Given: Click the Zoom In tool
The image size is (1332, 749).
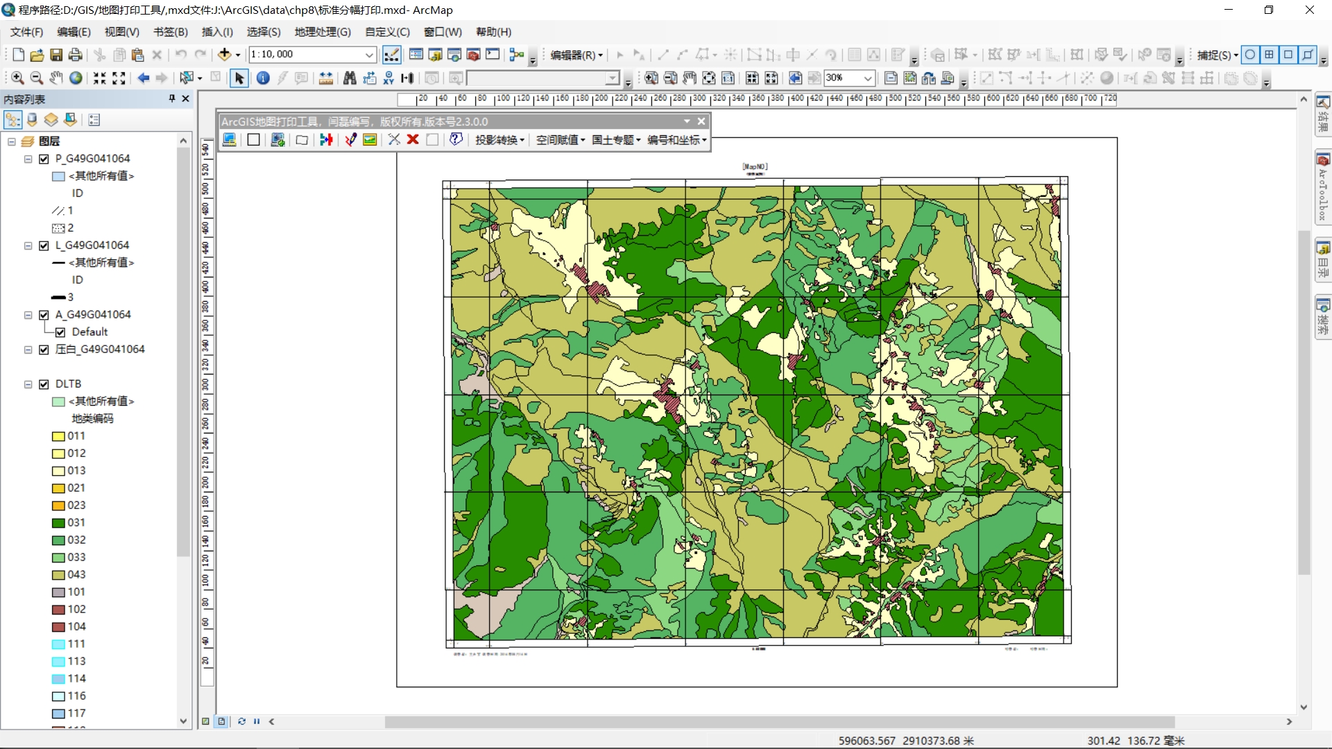Looking at the screenshot, I should tap(17, 78).
